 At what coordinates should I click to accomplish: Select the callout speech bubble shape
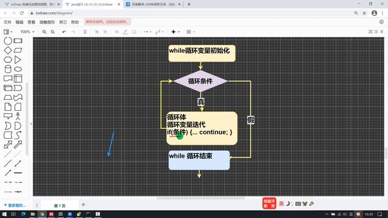[8, 116]
